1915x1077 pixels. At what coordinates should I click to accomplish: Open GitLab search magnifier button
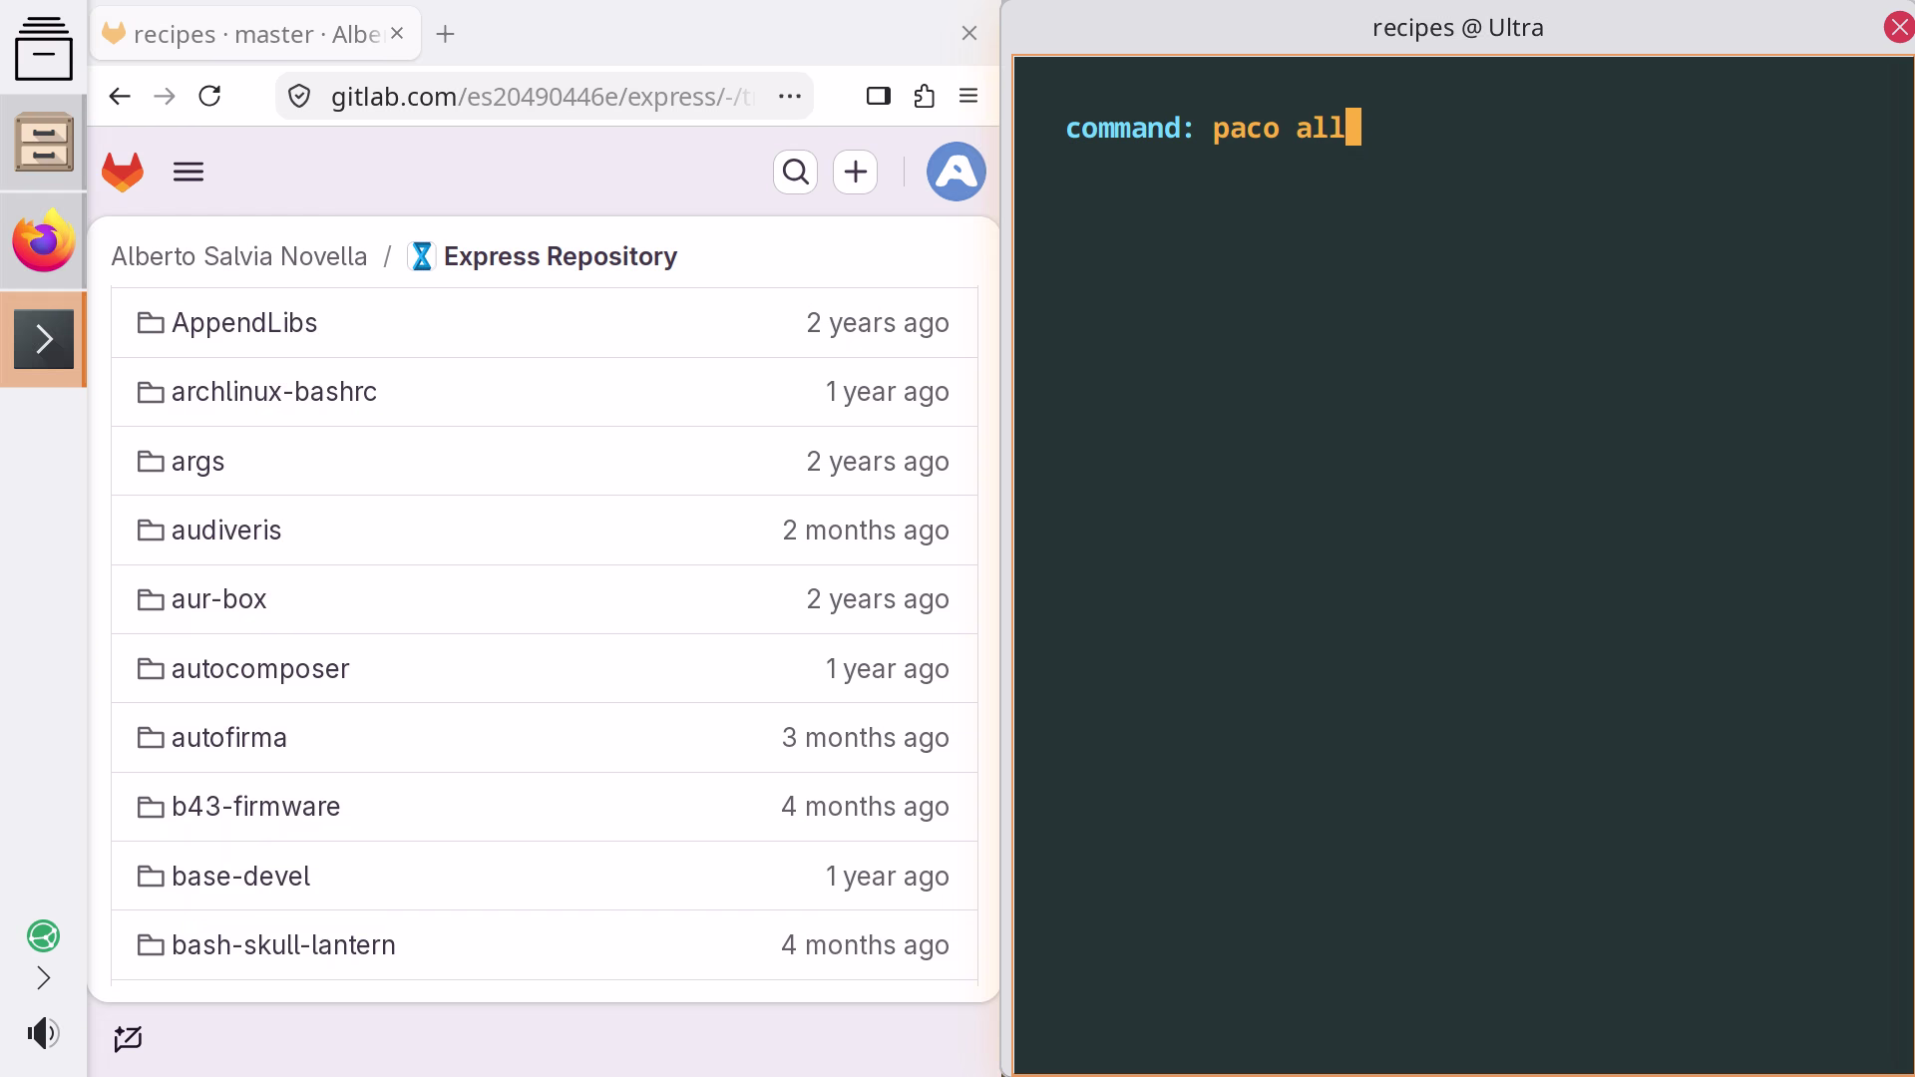(x=795, y=172)
